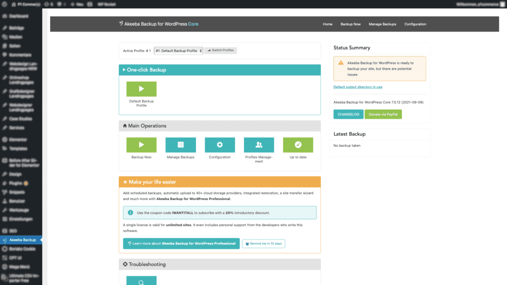Open the Manage Backups list icon in Main Operations

180,145
